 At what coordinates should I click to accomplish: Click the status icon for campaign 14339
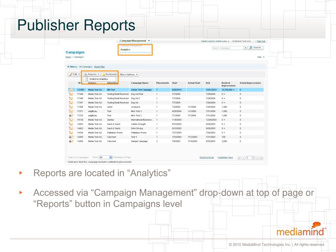71,133
